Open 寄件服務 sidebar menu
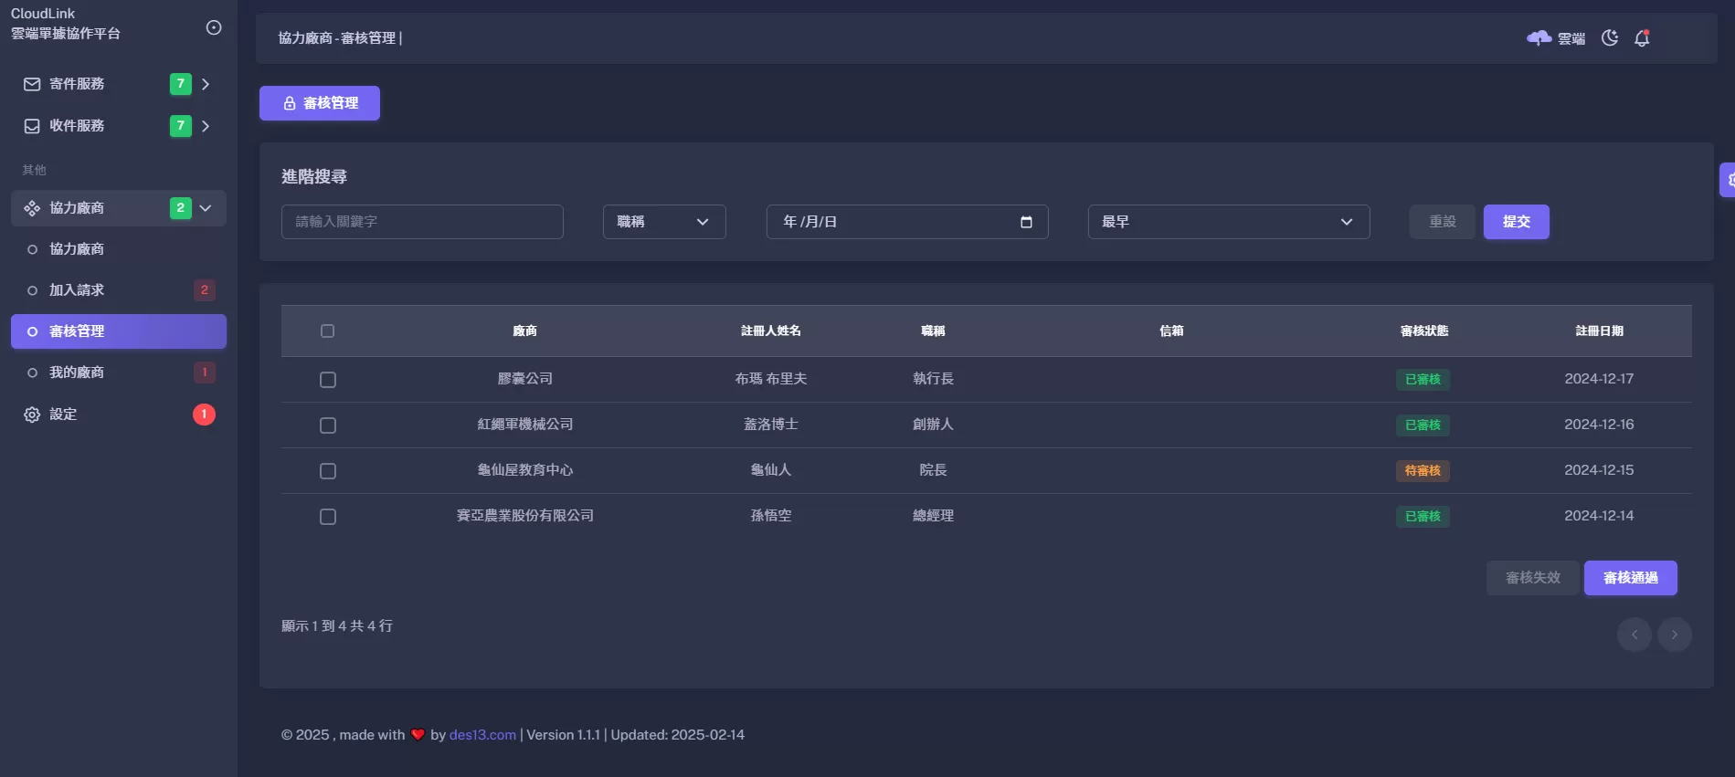The width and height of the screenshot is (1735, 777). point(119,84)
